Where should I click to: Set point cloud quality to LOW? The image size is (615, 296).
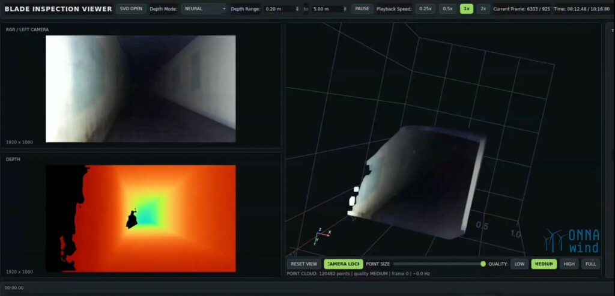[519, 264]
